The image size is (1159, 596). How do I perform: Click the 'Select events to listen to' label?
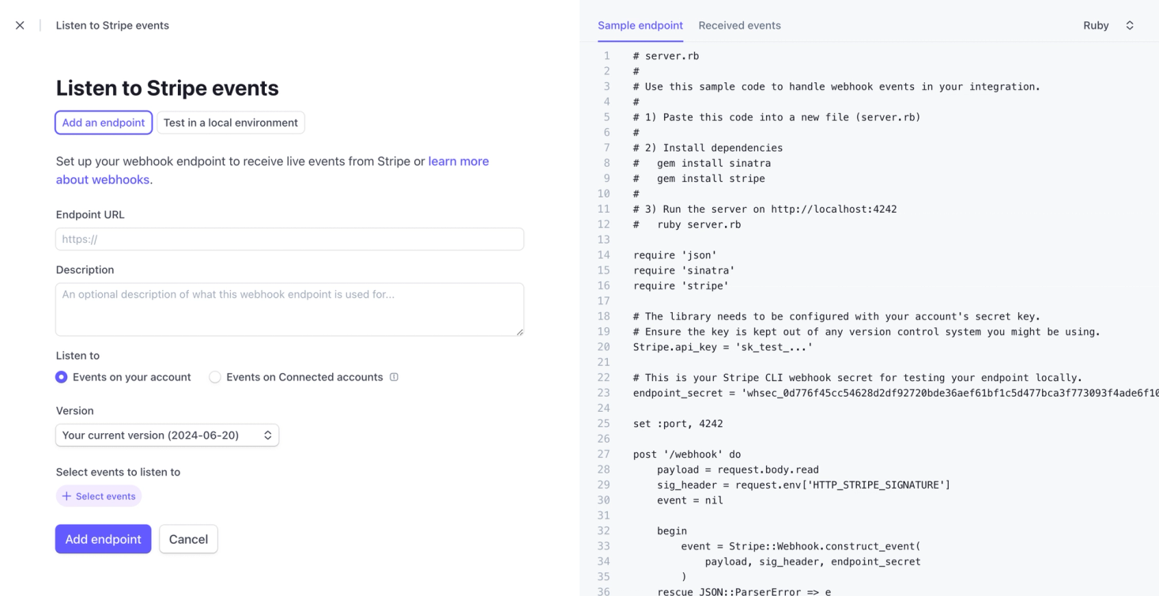coord(118,472)
